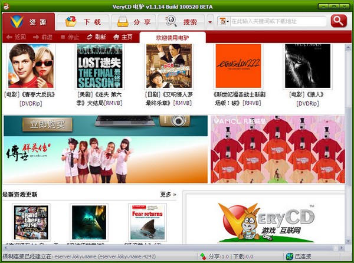Open the 资源 (Resources) tab
The height and width of the screenshot is (263, 354).
pyautogui.click(x=28, y=22)
